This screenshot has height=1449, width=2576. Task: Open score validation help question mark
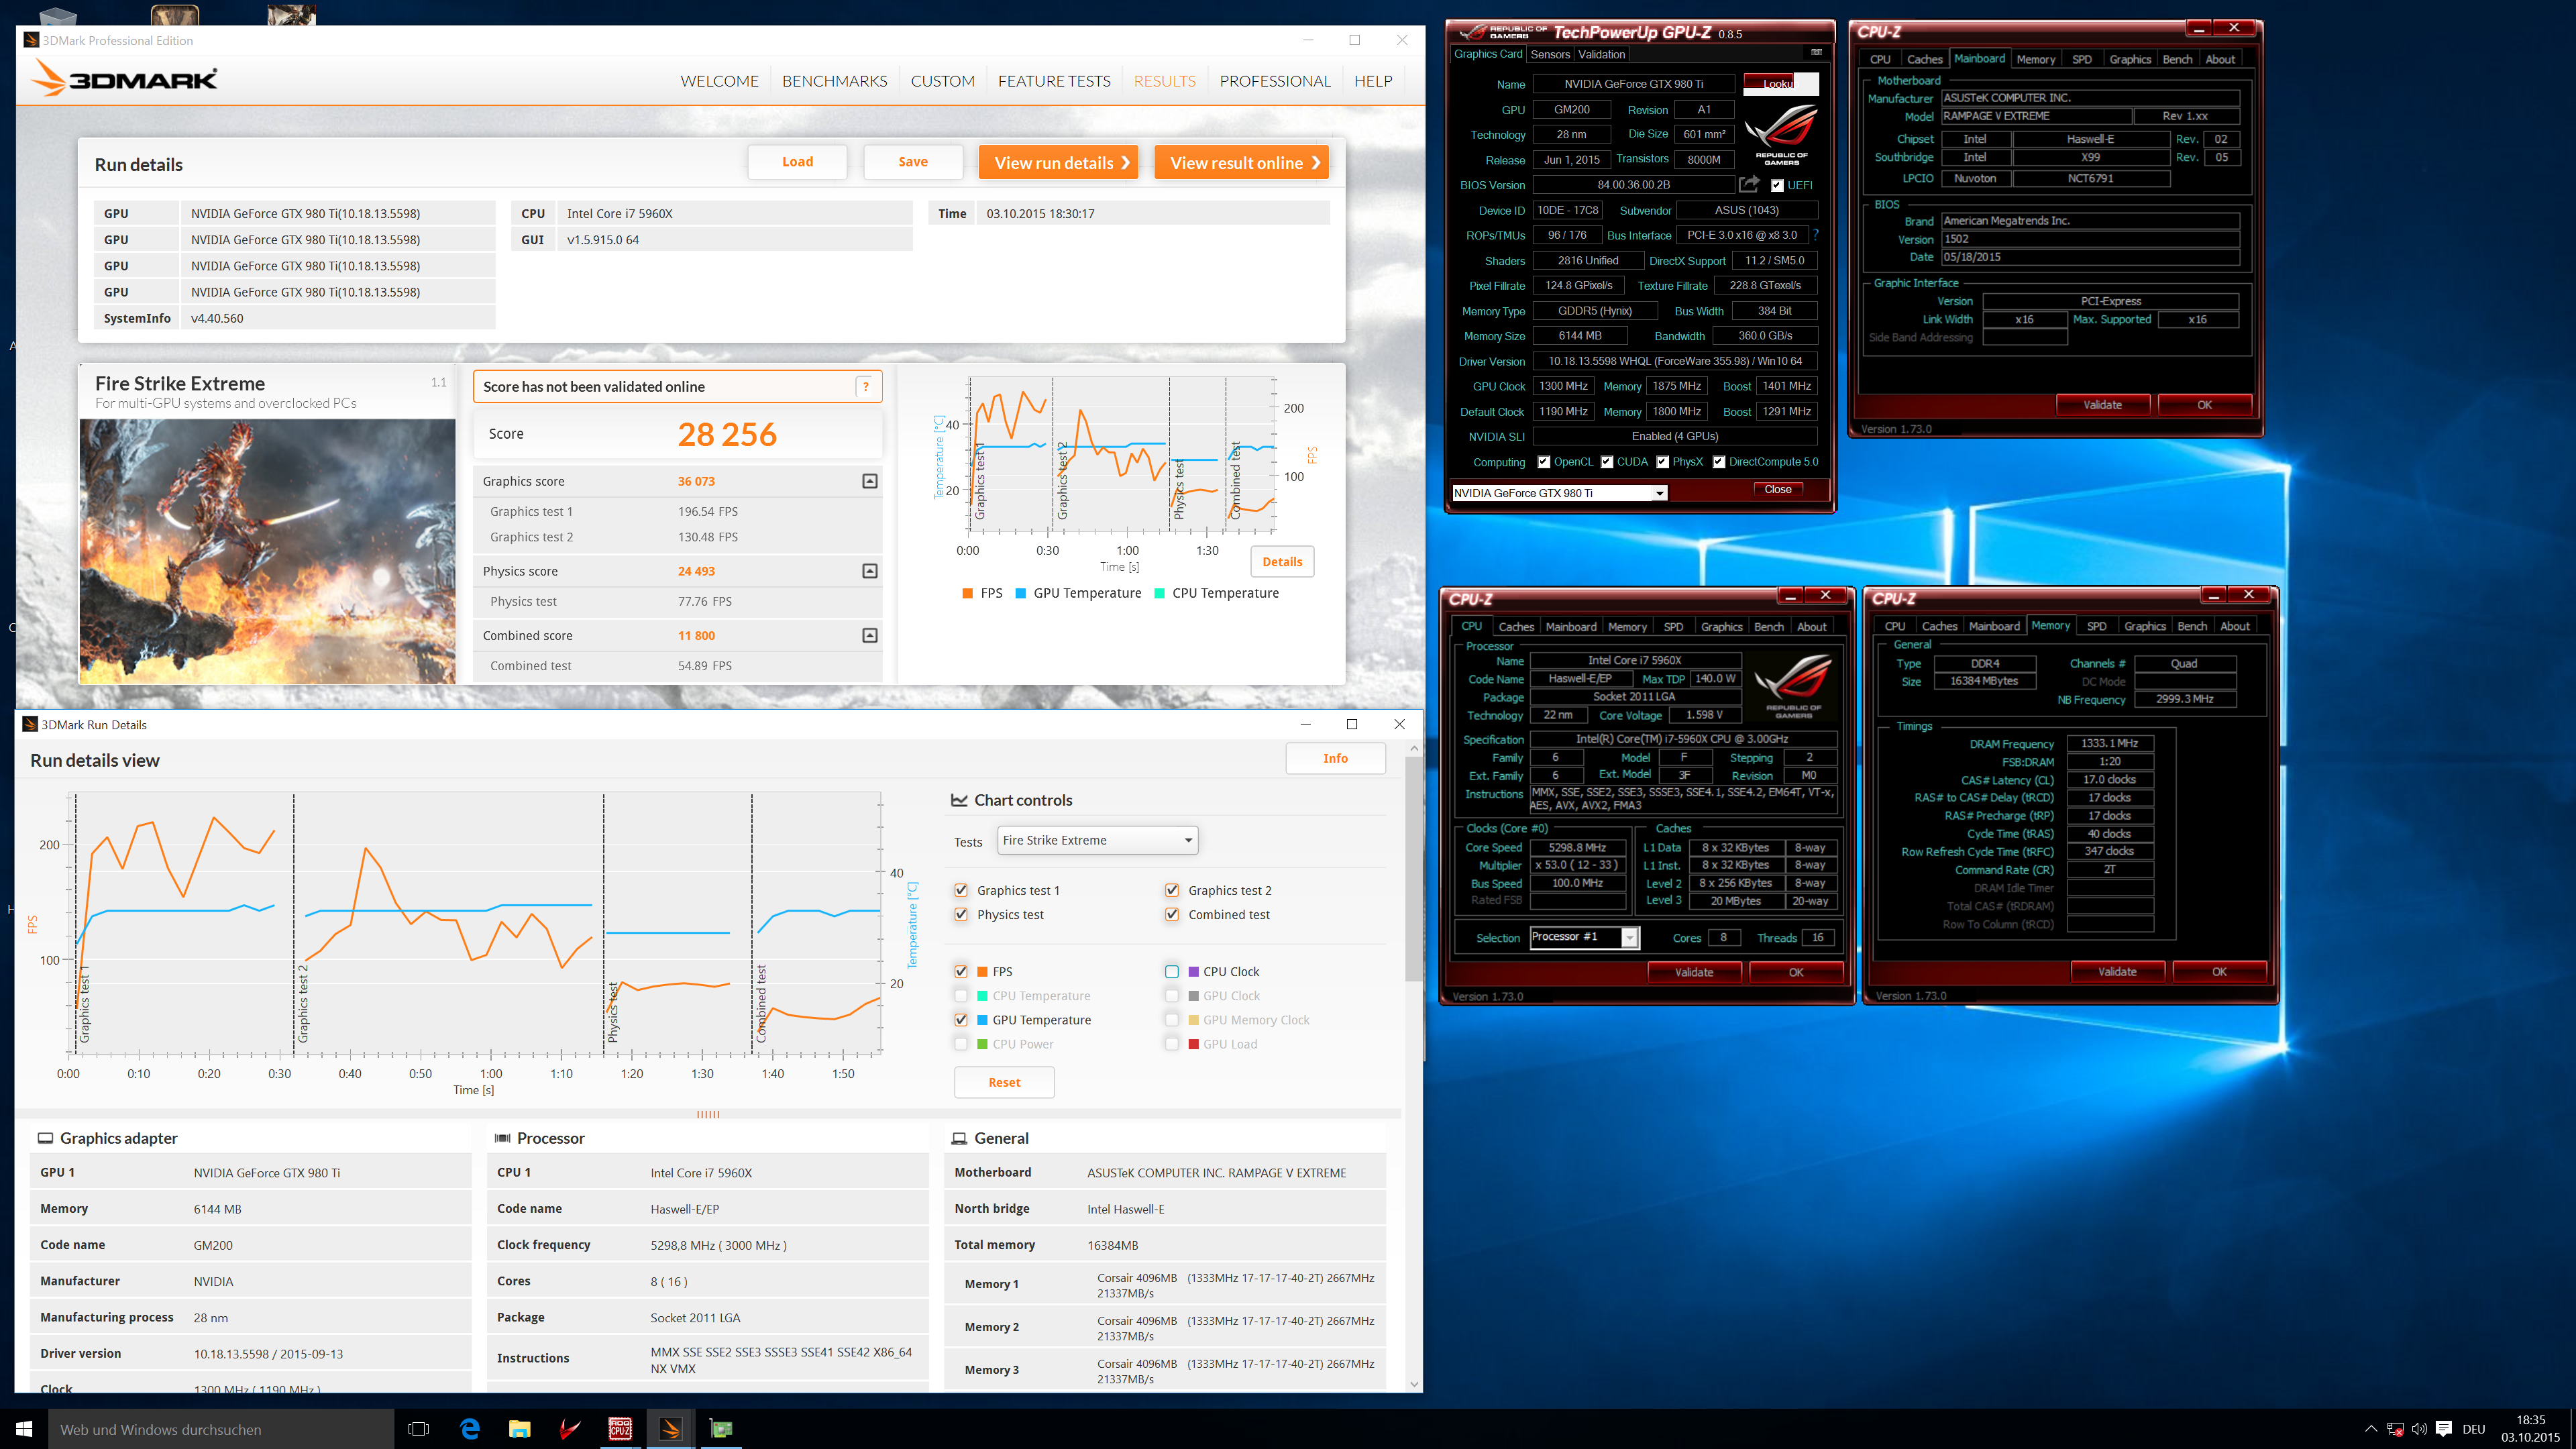tap(866, 387)
